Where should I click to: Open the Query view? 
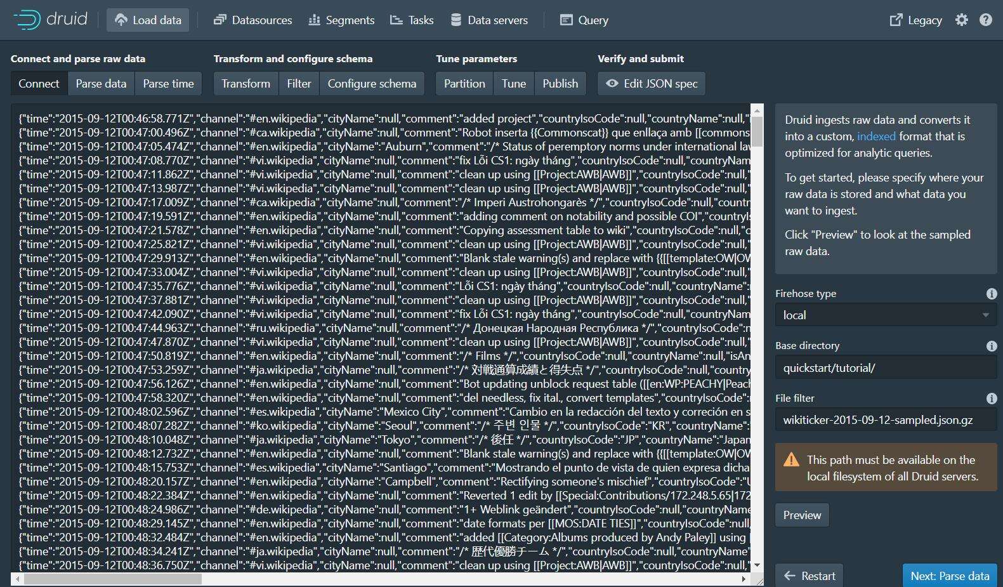(584, 20)
